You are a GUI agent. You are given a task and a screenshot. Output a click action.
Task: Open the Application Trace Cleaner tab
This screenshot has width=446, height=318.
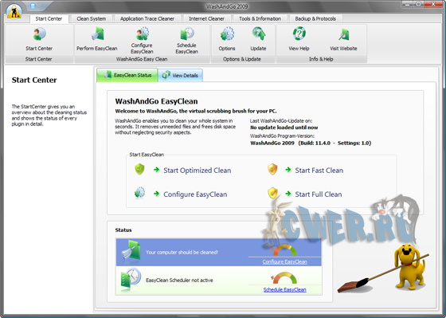tap(147, 19)
